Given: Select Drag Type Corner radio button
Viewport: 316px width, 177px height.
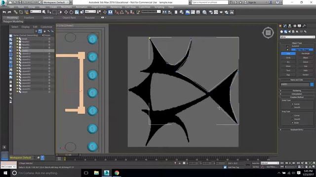Looking at the screenshot, I should 292,116.
